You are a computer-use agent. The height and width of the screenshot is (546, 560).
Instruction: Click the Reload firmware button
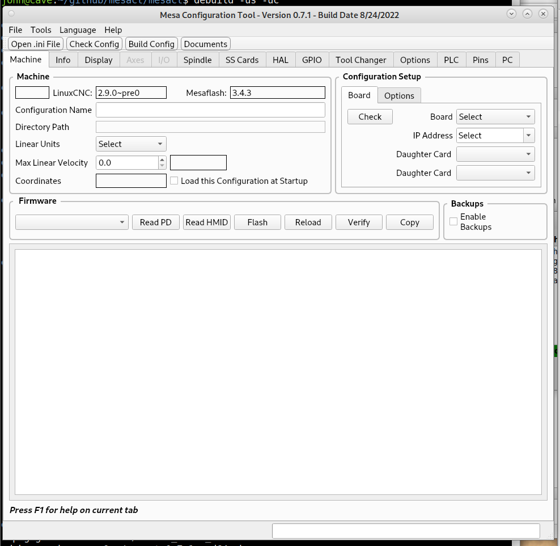tap(308, 222)
